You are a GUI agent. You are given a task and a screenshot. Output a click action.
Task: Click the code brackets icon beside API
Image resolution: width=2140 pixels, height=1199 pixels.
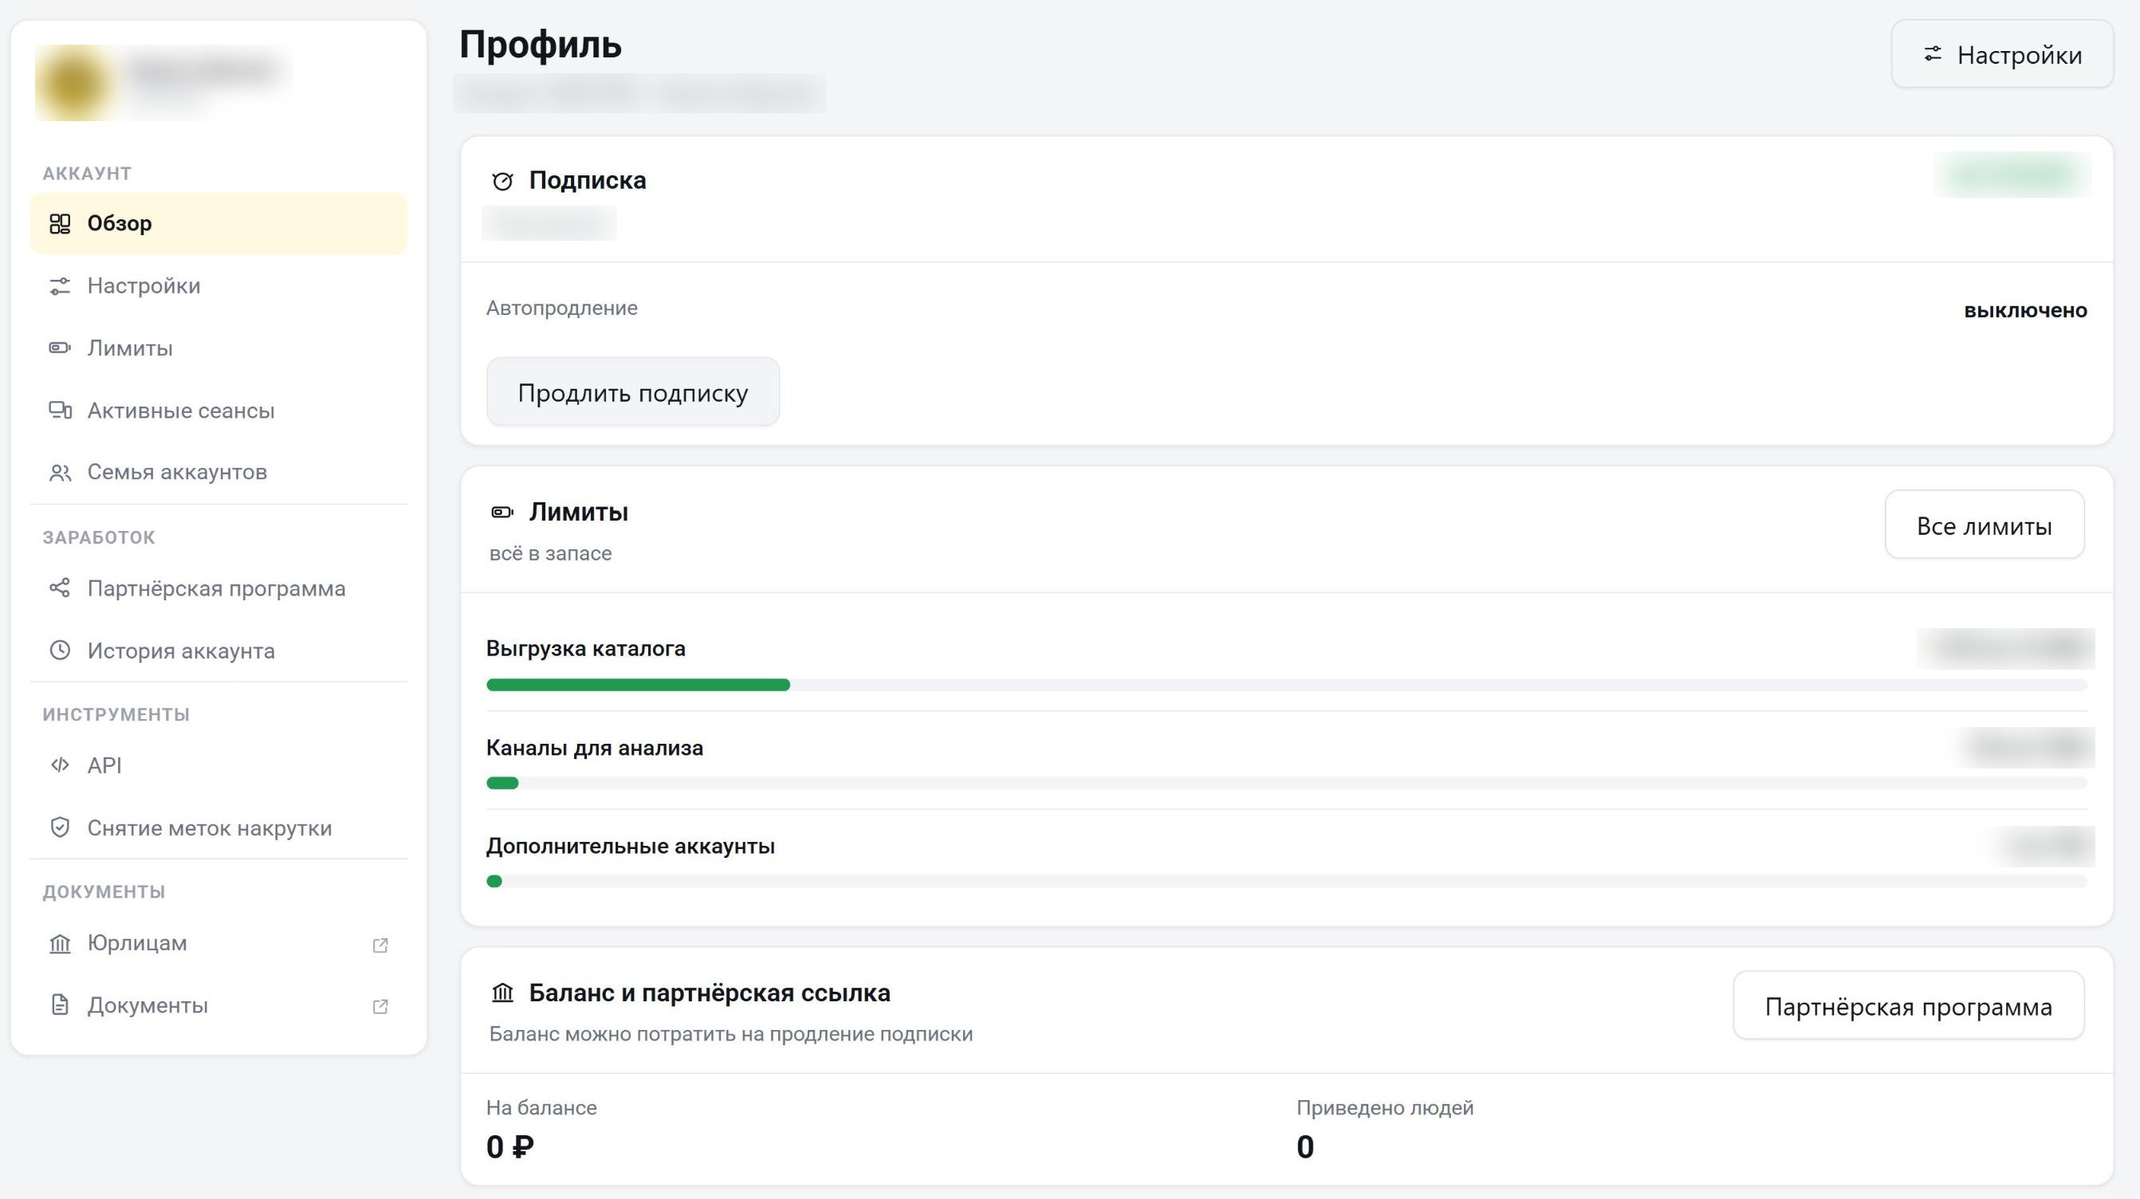60,765
